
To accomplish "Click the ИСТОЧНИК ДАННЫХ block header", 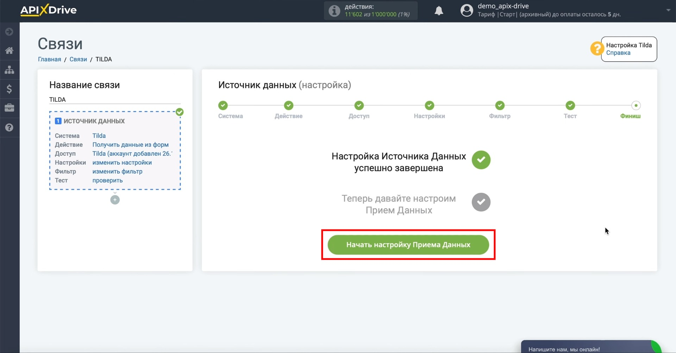I will [x=94, y=121].
